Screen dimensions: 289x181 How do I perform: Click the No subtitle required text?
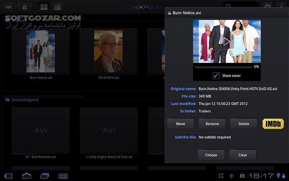214,137
